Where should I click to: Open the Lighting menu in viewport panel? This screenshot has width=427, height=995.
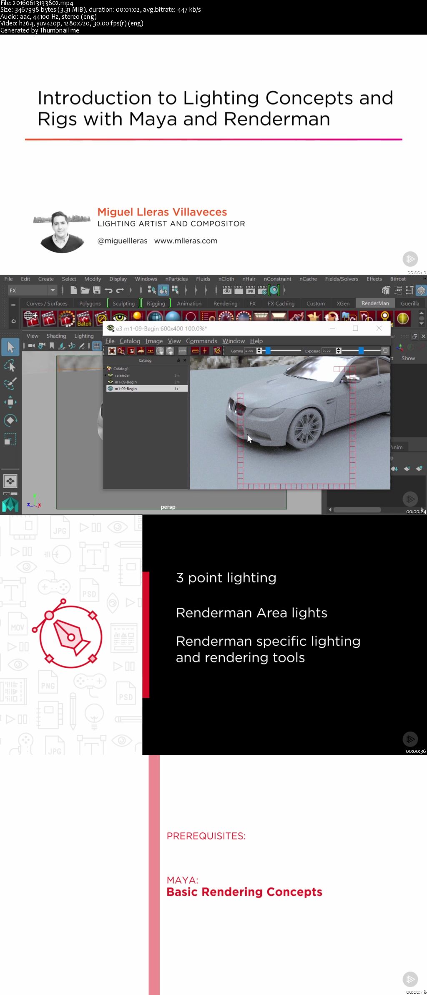click(x=84, y=336)
